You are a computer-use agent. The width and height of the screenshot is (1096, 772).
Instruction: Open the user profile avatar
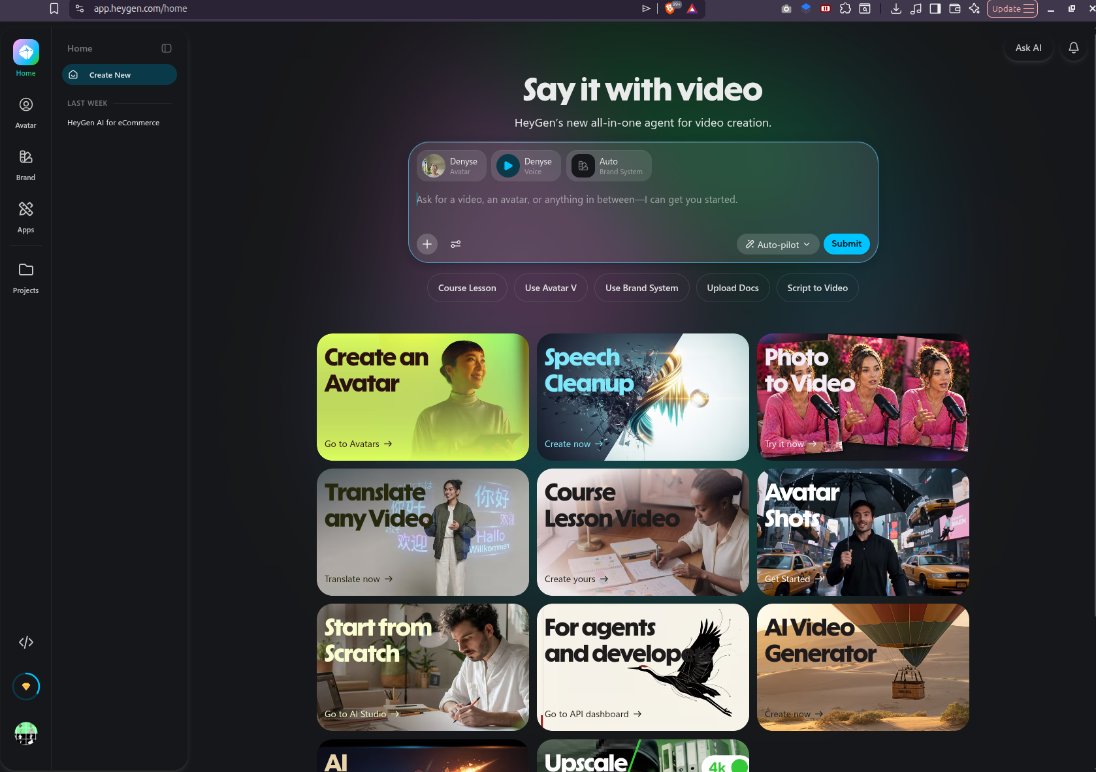tap(26, 733)
